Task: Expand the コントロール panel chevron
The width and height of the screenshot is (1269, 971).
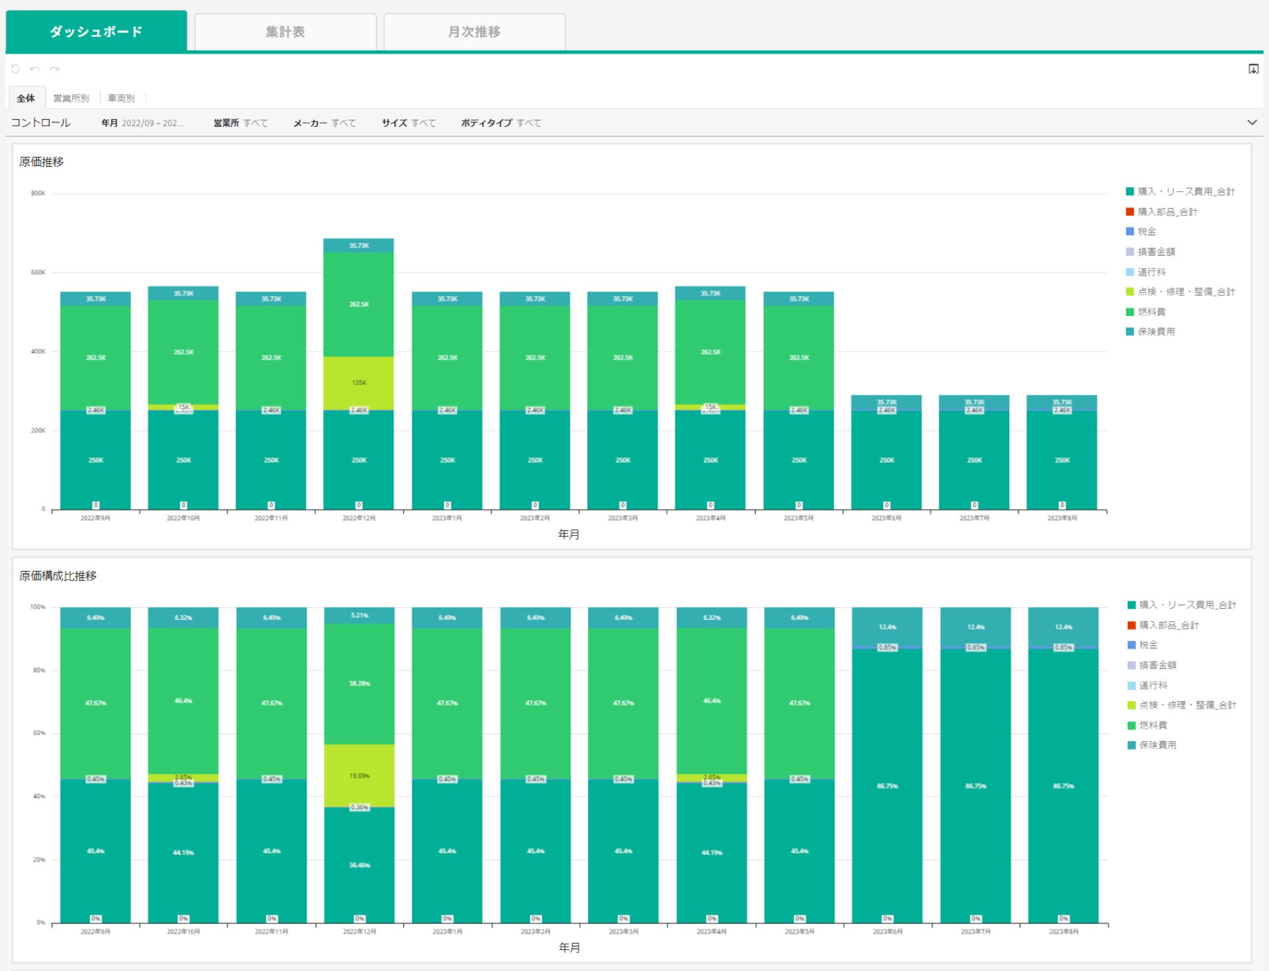Action: tap(1252, 122)
